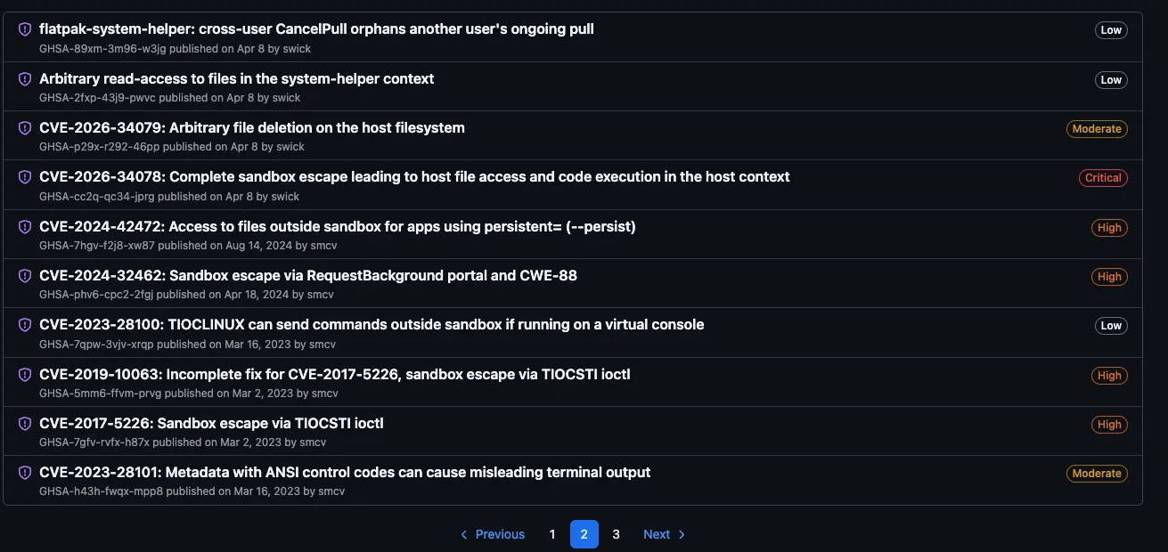Click the GHSA-cc2q-qc34-jprg metadata line

coord(169,196)
